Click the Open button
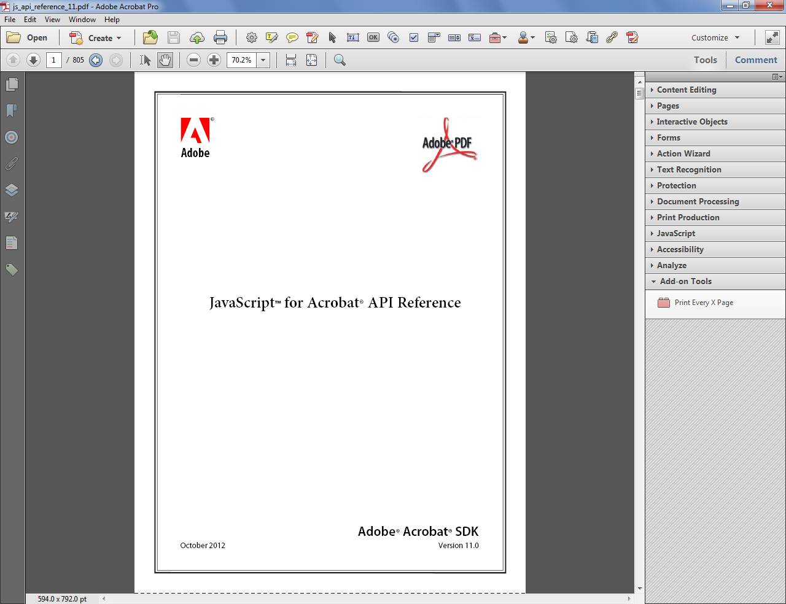Viewport: 786px width, 604px height. (29, 37)
